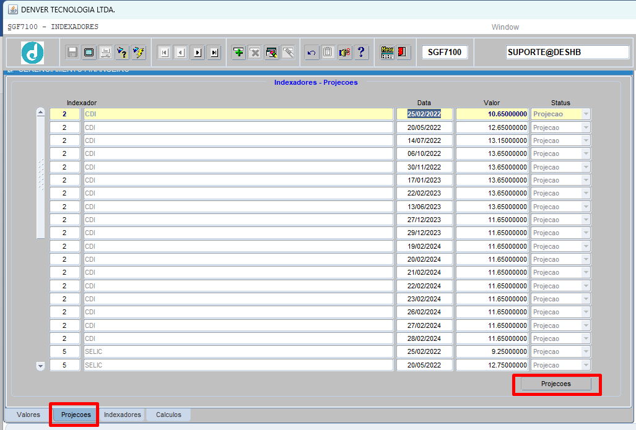This screenshot has height=430, width=636.
Task: Open Status dropdown for row dated 20/05/2022 CDI value 12.65
Action: pyautogui.click(x=586, y=127)
